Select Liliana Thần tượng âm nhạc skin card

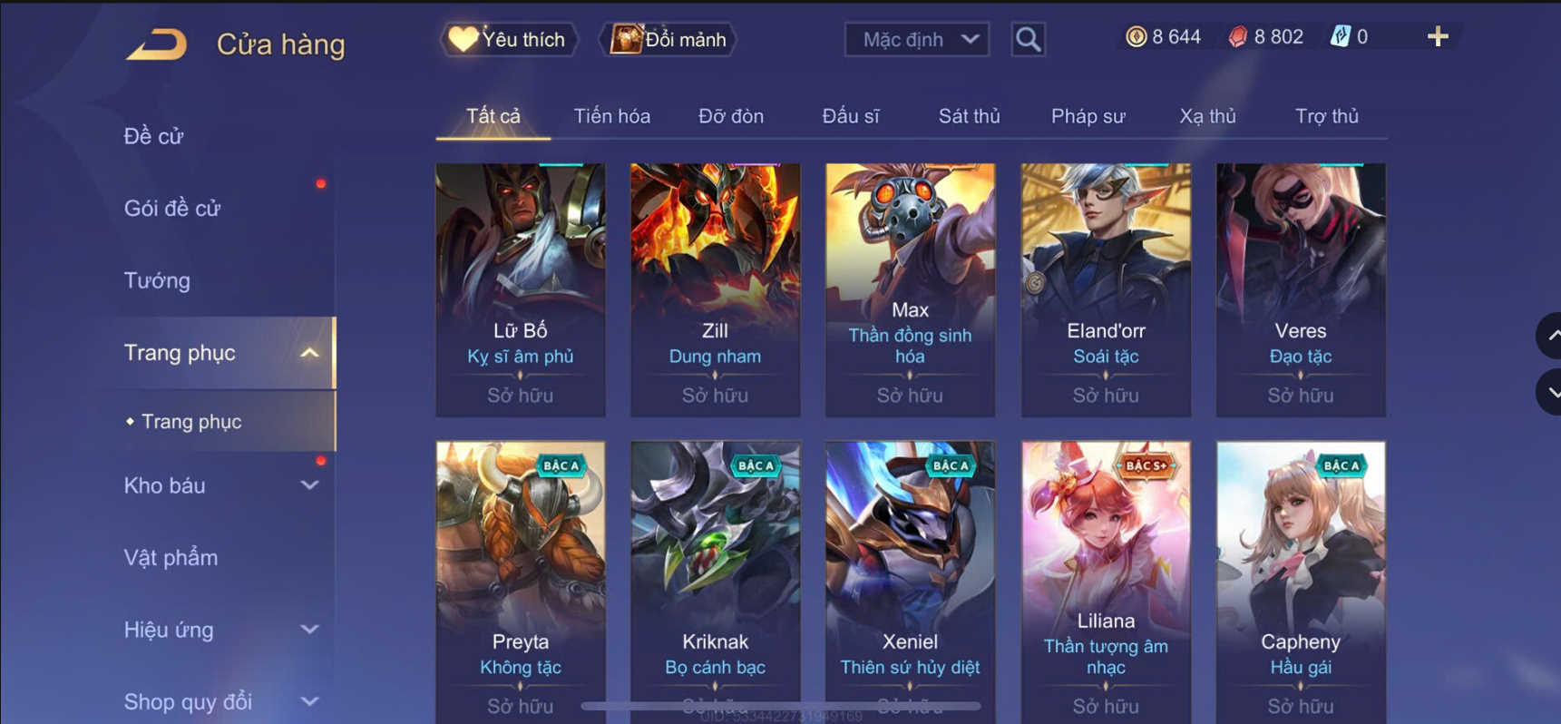[x=1106, y=582]
